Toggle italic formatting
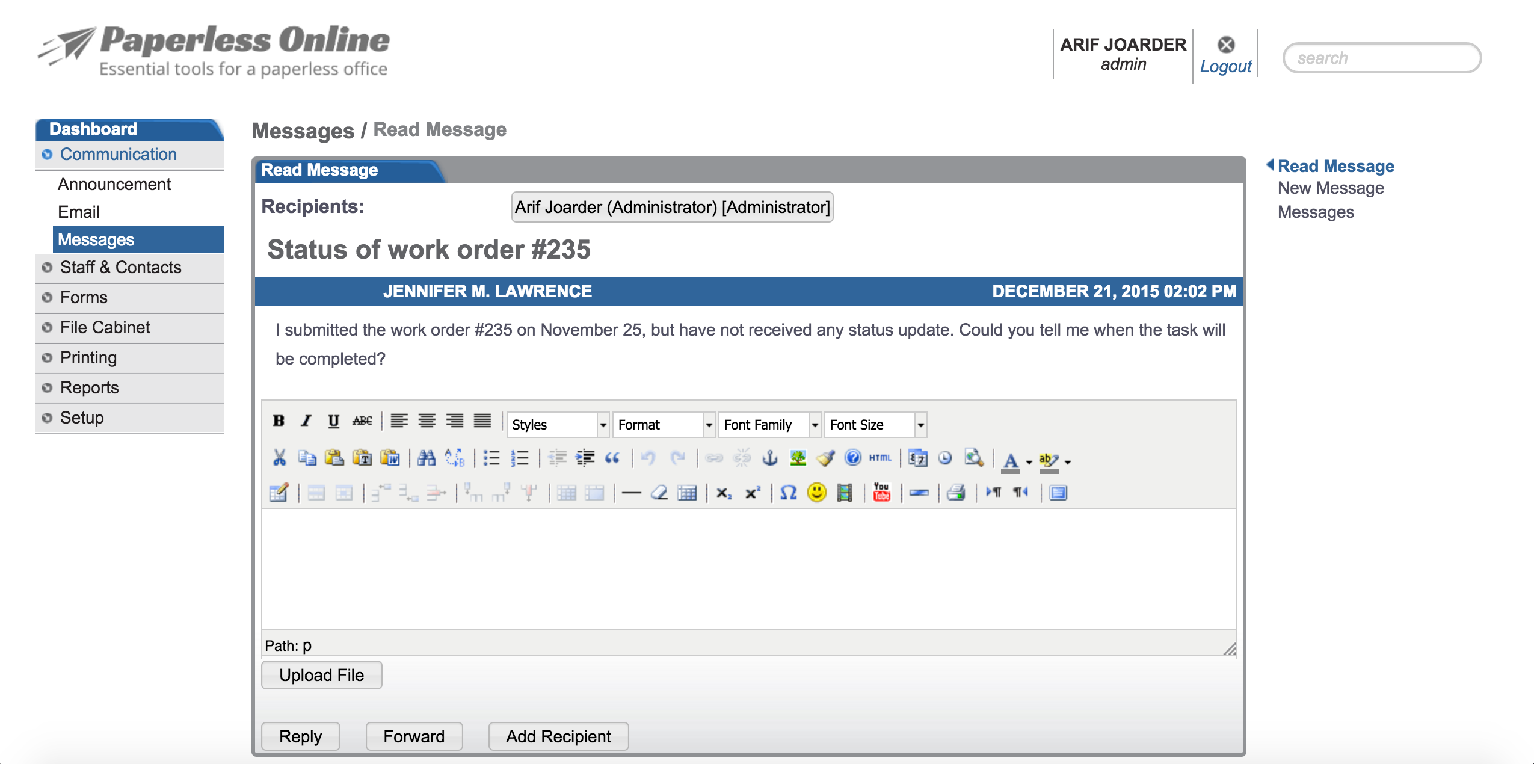This screenshot has height=764, width=1534. pos(306,421)
